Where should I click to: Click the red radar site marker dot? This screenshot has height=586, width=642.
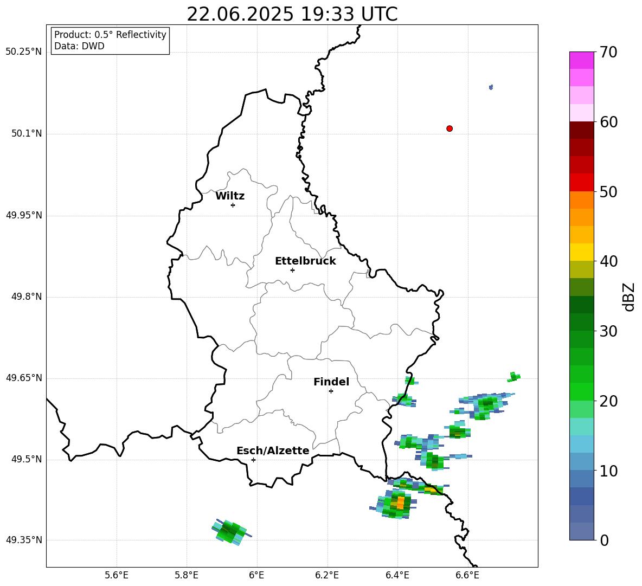pyautogui.click(x=449, y=128)
